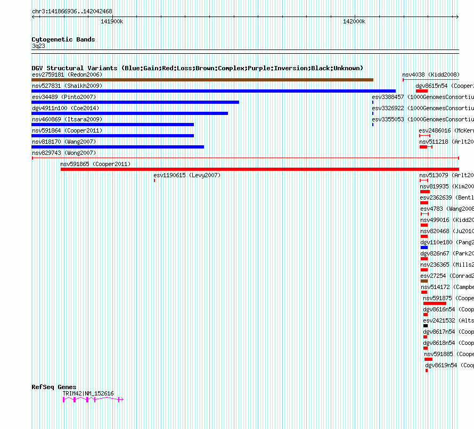Open the dgv8618n54 variant label

[448, 343]
